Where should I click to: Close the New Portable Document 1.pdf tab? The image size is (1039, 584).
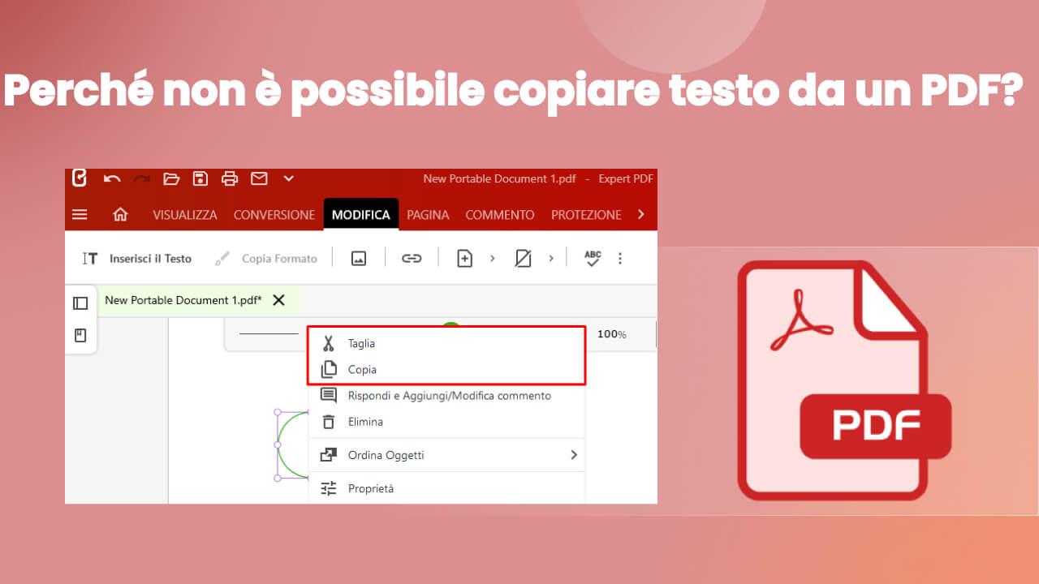(x=278, y=300)
